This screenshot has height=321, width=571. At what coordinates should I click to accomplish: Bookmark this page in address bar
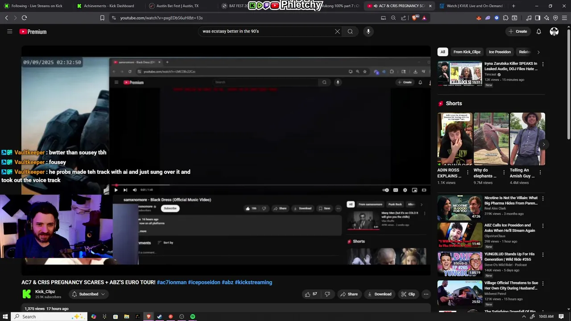(x=102, y=18)
